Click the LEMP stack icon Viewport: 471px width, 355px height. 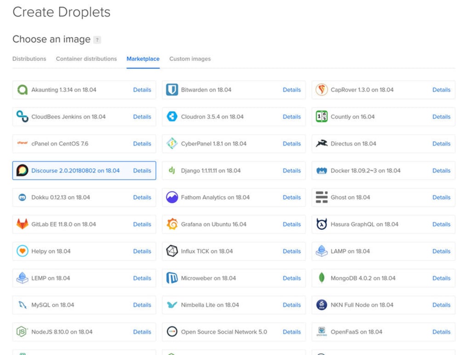pyautogui.click(x=22, y=278)
